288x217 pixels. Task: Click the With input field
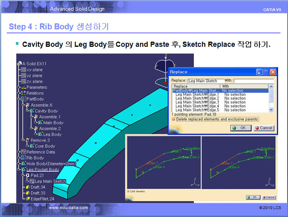[253, 81]
